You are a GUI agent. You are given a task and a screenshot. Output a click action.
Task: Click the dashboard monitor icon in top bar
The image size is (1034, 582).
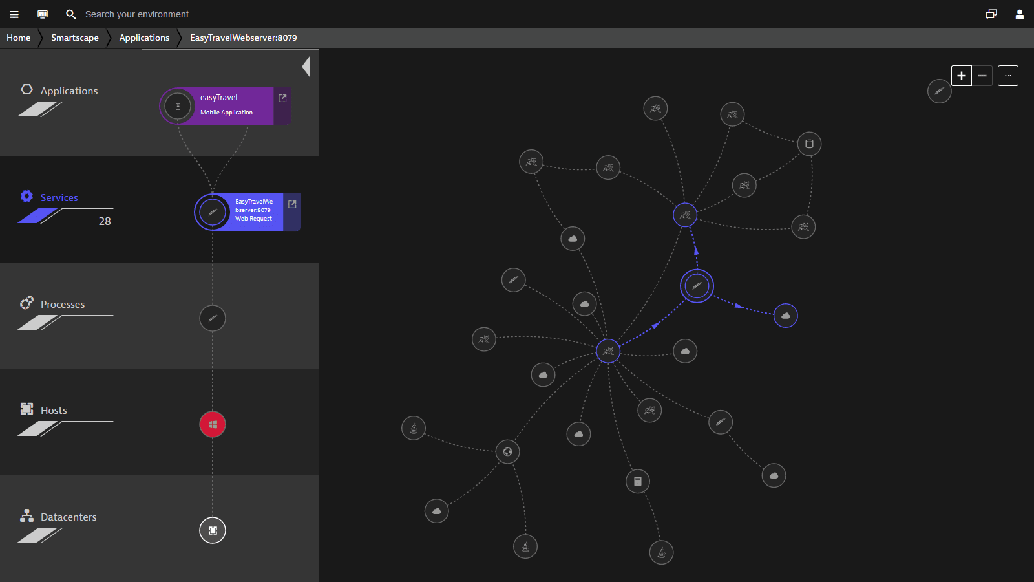(43, 14)
